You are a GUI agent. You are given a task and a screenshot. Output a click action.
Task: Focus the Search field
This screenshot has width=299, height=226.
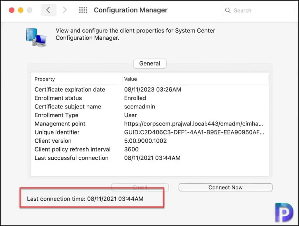click(x=258, y=10)
